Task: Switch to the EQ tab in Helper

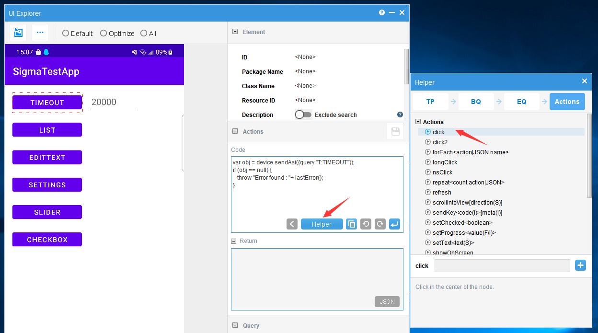Action: point(521,102)
